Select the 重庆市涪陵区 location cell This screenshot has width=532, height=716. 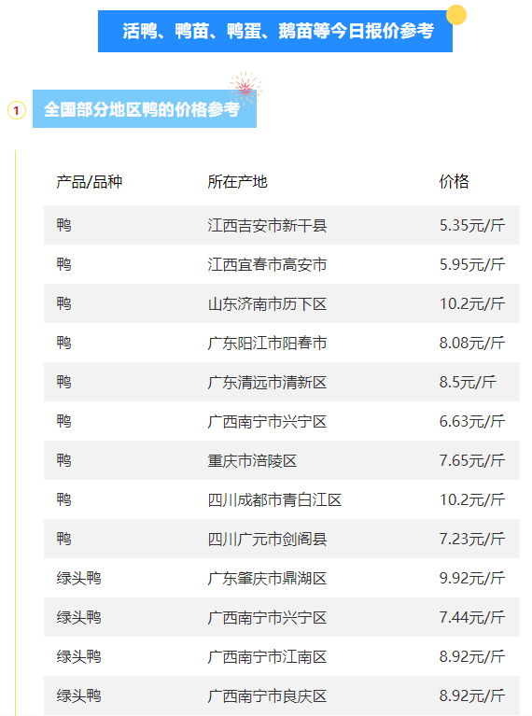252,461
